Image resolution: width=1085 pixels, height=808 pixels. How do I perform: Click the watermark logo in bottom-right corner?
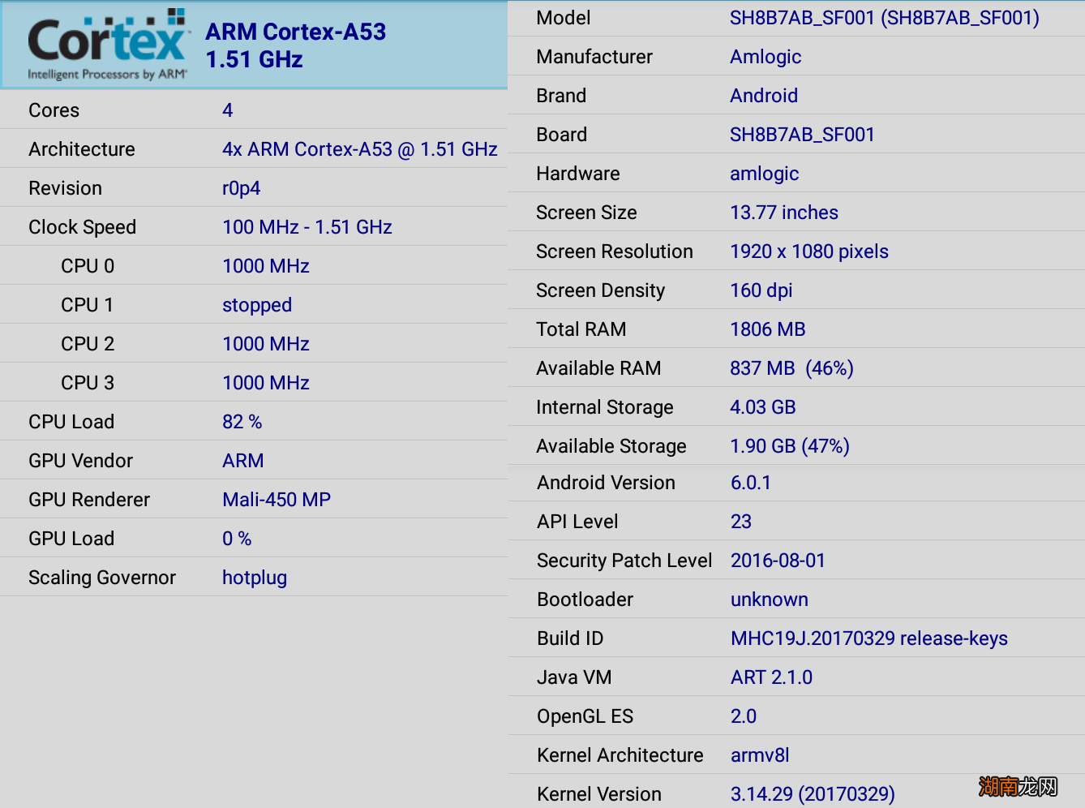pos(1018,786)
